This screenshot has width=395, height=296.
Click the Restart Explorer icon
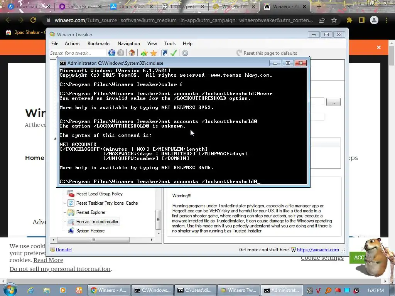[x=71, y=212]
